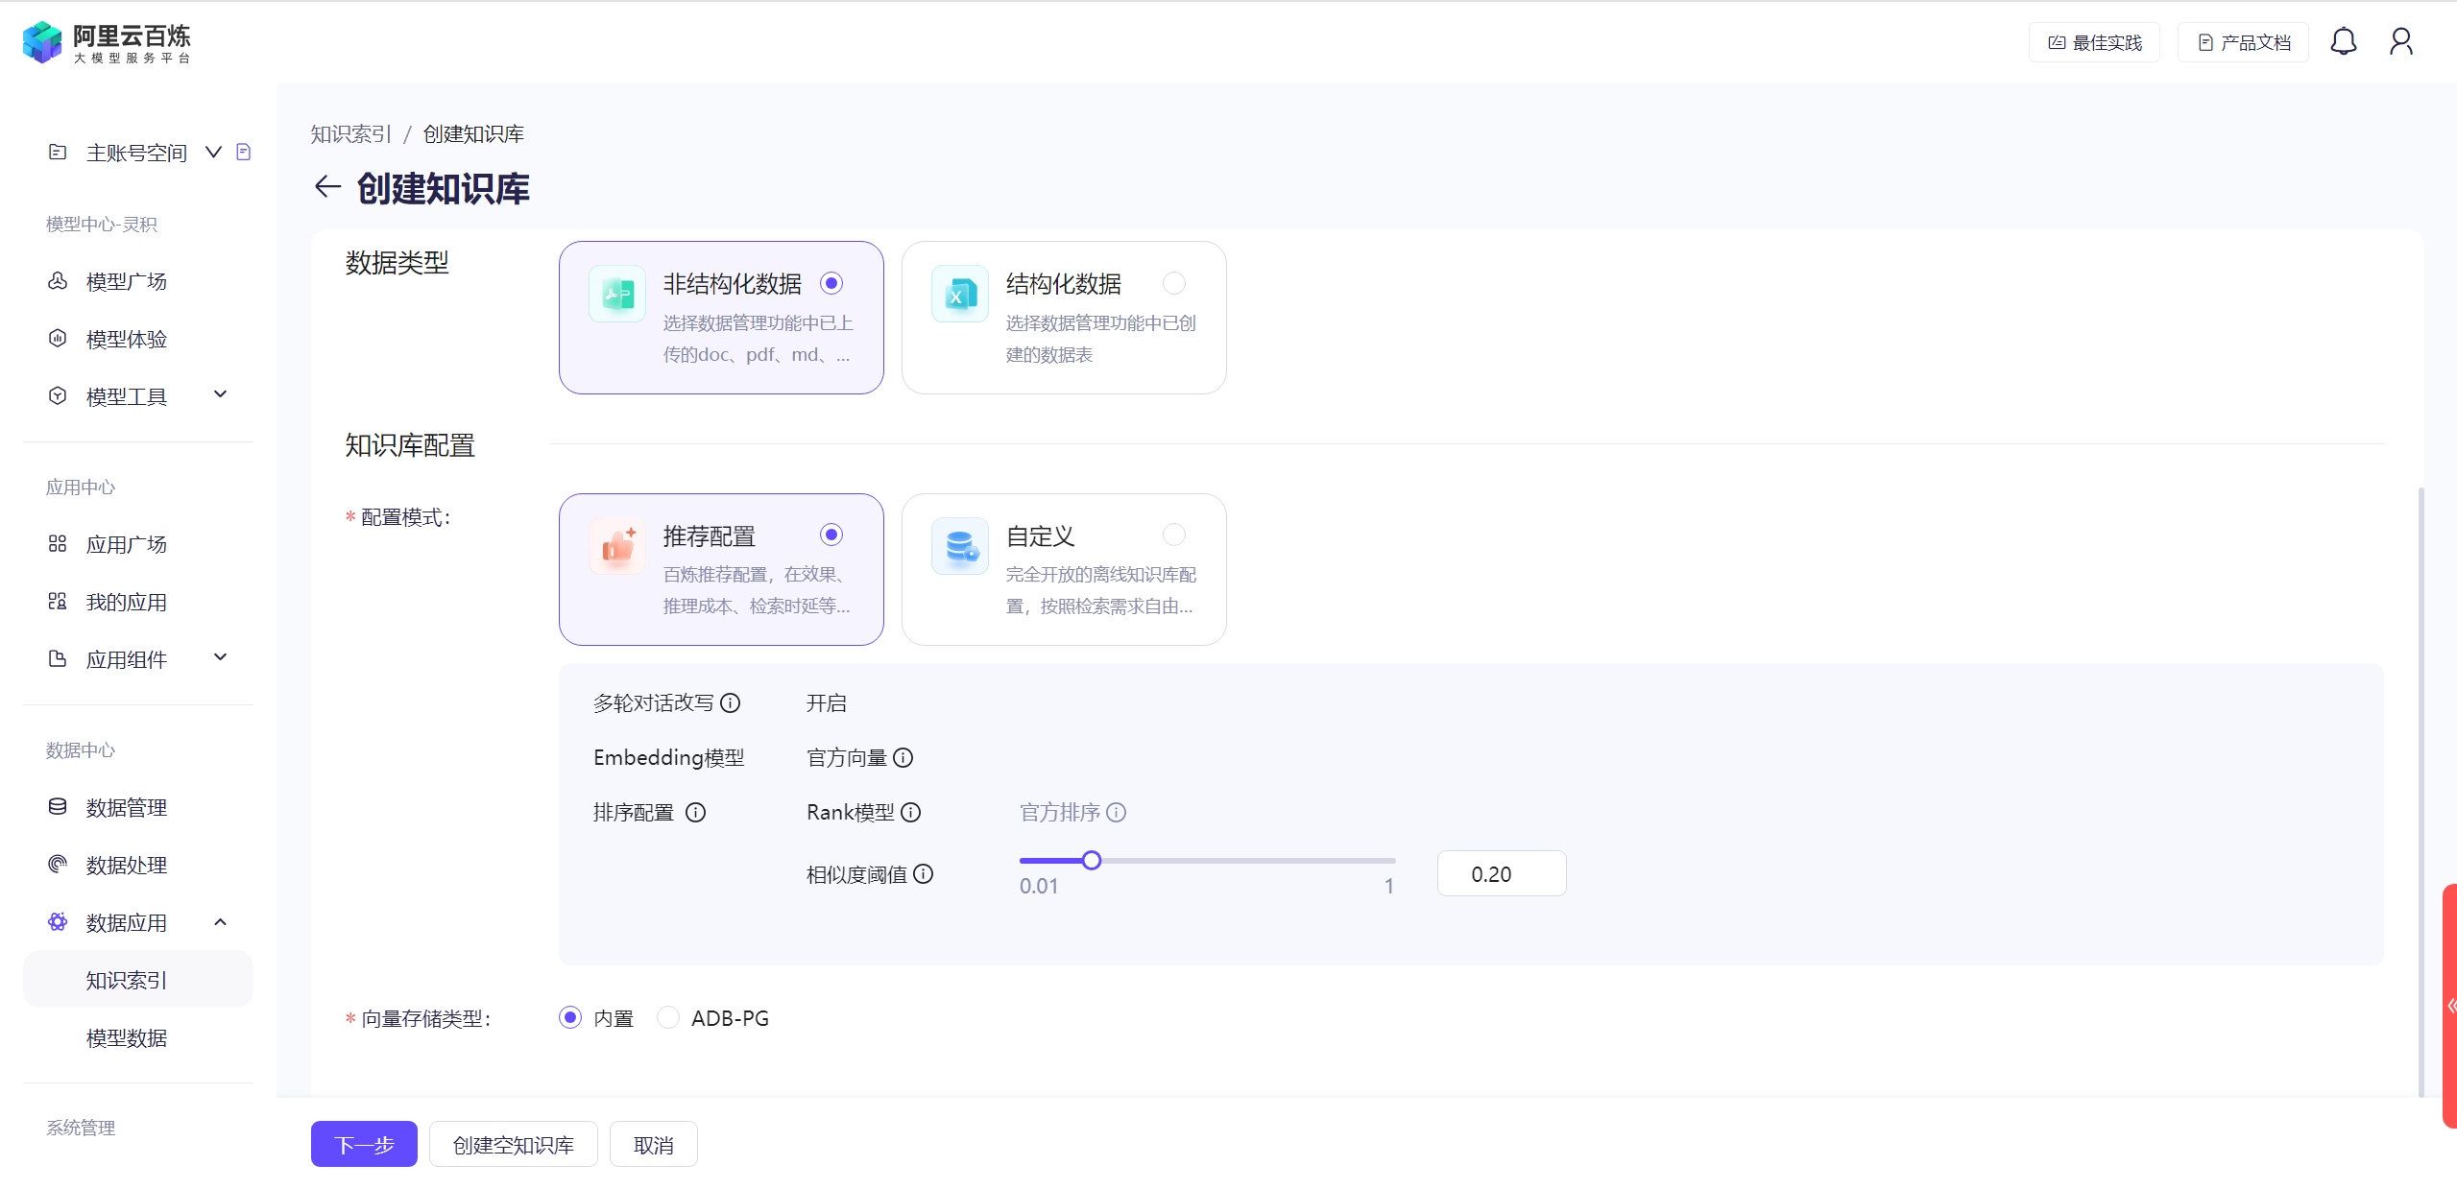Select the 结构化数据 radio option

click(x=1173, y=283)
